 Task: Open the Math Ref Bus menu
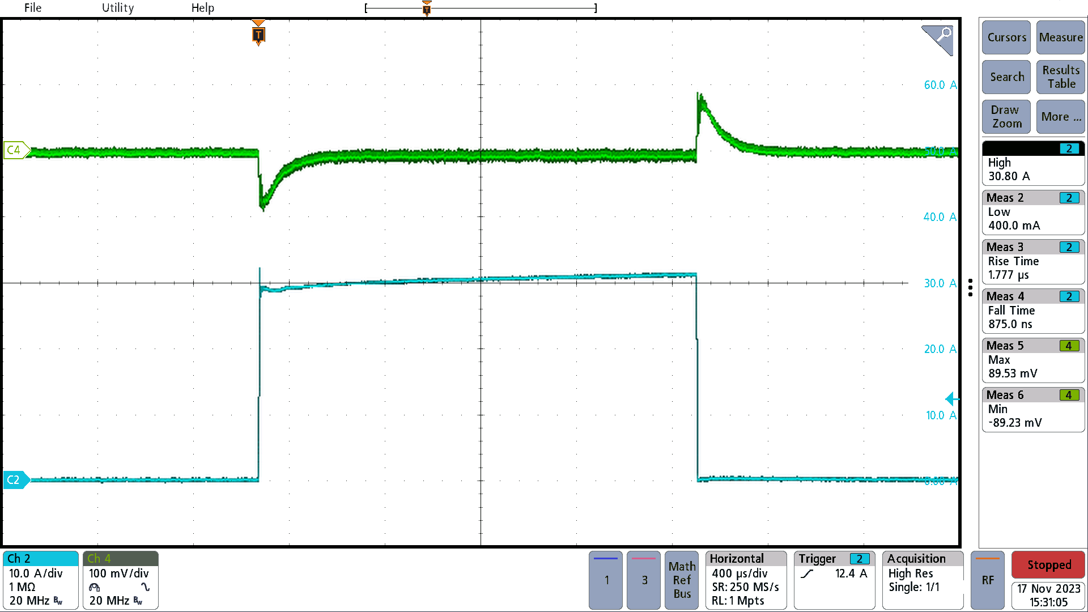pyautogui.click(x=682, y=580)
